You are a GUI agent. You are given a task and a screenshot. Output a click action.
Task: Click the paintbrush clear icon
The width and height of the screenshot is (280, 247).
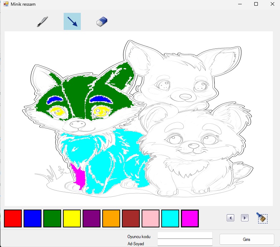[262, 218]
